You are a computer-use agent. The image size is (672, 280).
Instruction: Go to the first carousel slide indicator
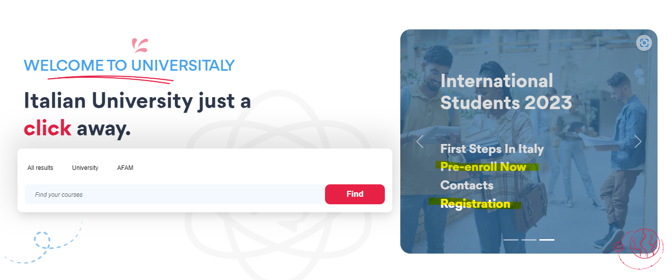[x=511, y=240]
